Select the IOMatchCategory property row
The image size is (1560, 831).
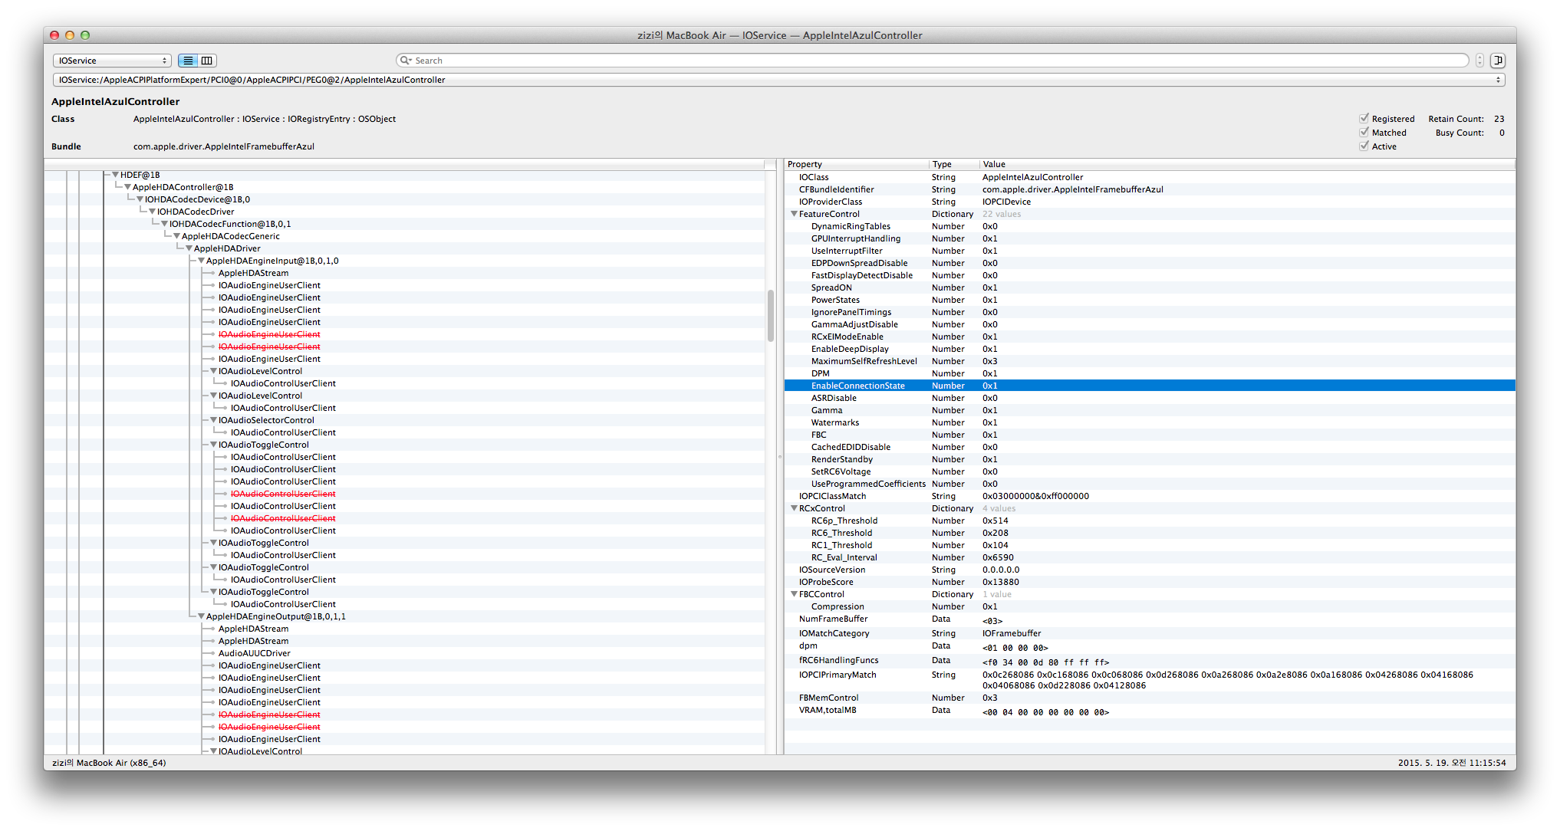(1150, 633)
